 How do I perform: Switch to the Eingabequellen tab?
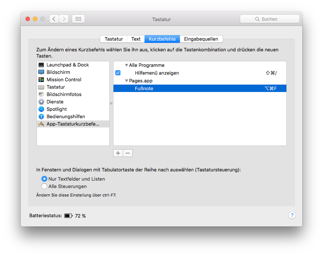pyautogui.click(x=201, y=39)
